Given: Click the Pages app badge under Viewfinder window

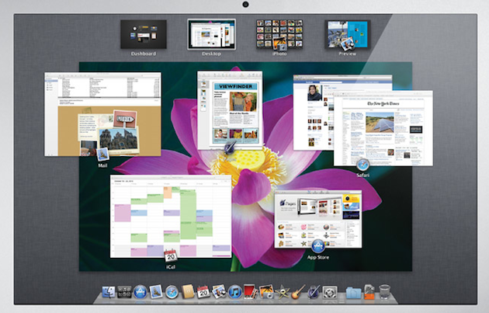Looking at the screenshot, I should point(231,147).
